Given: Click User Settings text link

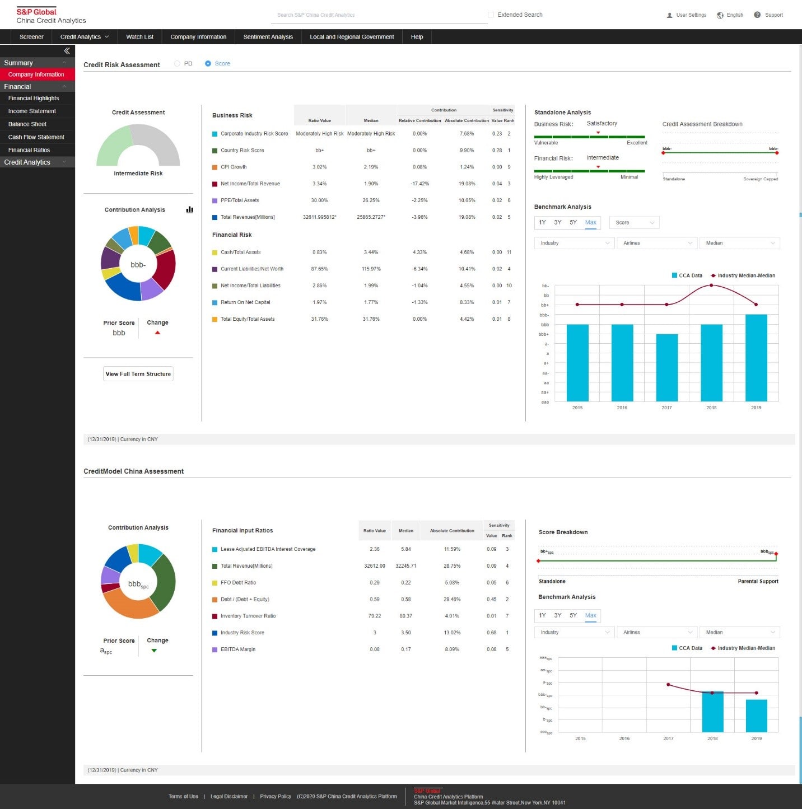Looking at the screenshot, I should [691, 15].
